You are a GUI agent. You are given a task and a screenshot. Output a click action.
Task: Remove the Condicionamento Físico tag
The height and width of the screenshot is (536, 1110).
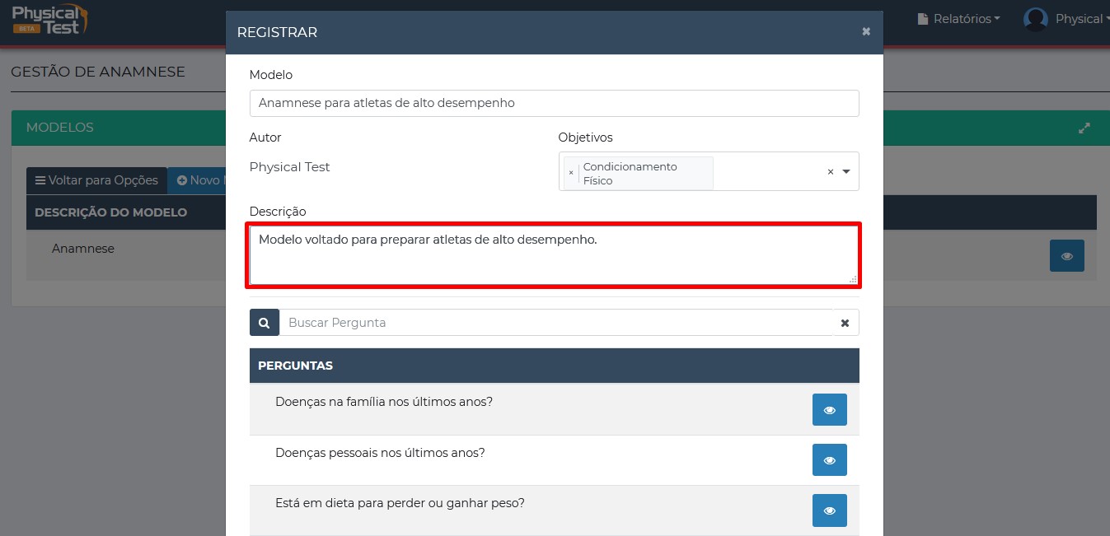point(571,173)
